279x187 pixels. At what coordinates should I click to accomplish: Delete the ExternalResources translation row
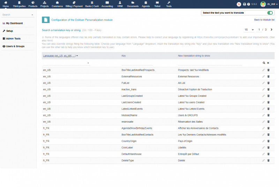pos(269,77)
